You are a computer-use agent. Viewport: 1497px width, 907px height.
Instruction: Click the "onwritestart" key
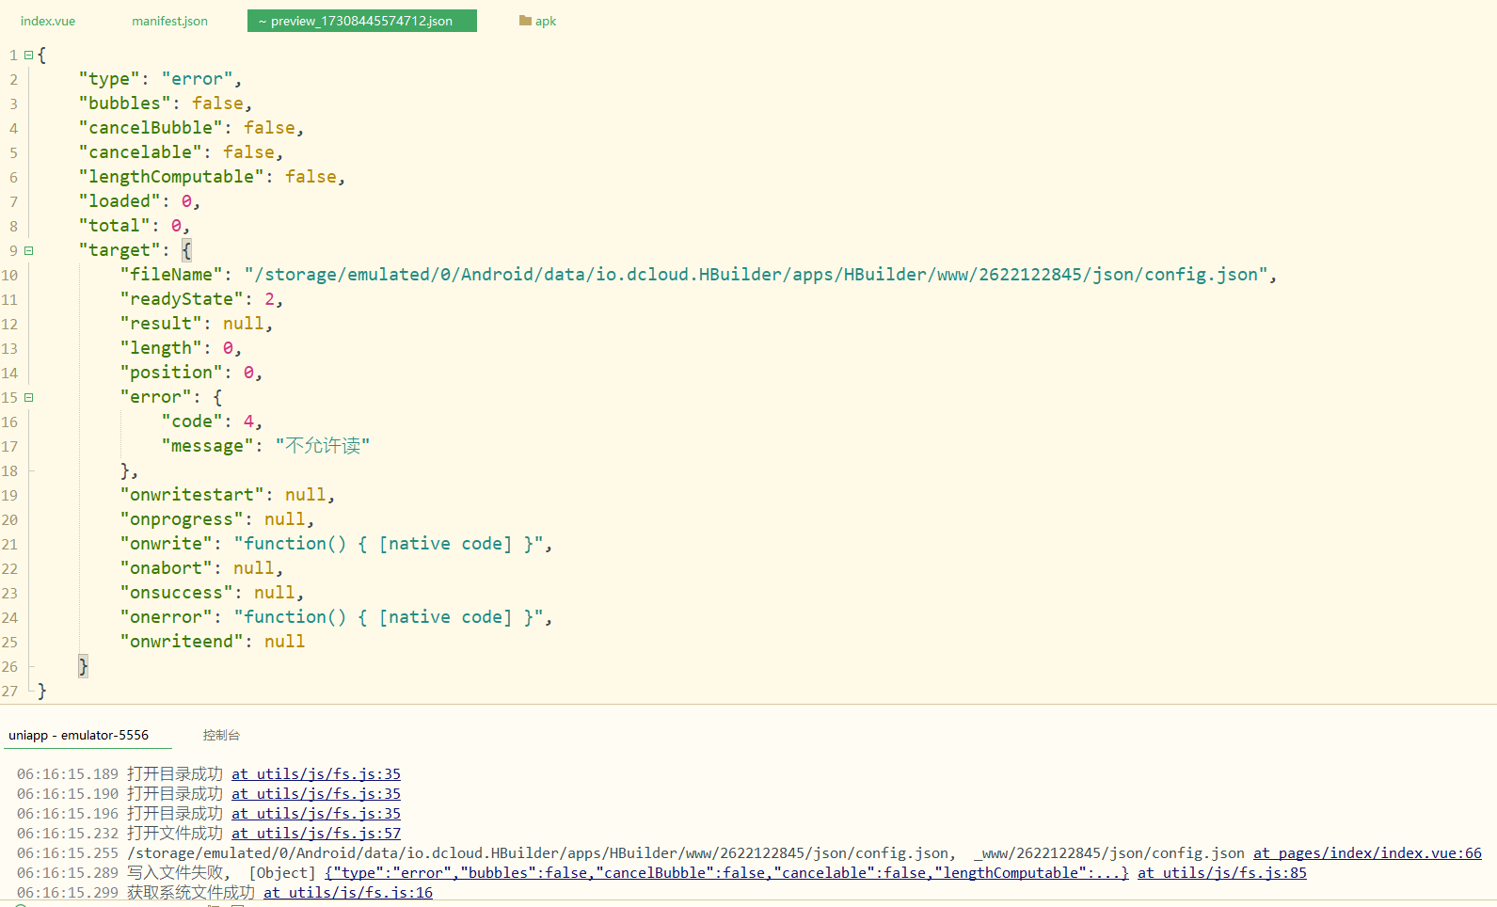[x=192, y=495]
